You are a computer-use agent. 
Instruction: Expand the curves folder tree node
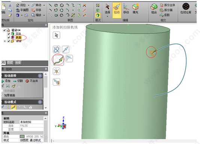click(5, 41)
